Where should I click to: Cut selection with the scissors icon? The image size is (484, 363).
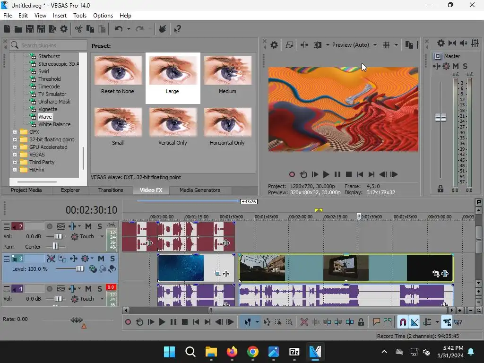coord(78,29)
